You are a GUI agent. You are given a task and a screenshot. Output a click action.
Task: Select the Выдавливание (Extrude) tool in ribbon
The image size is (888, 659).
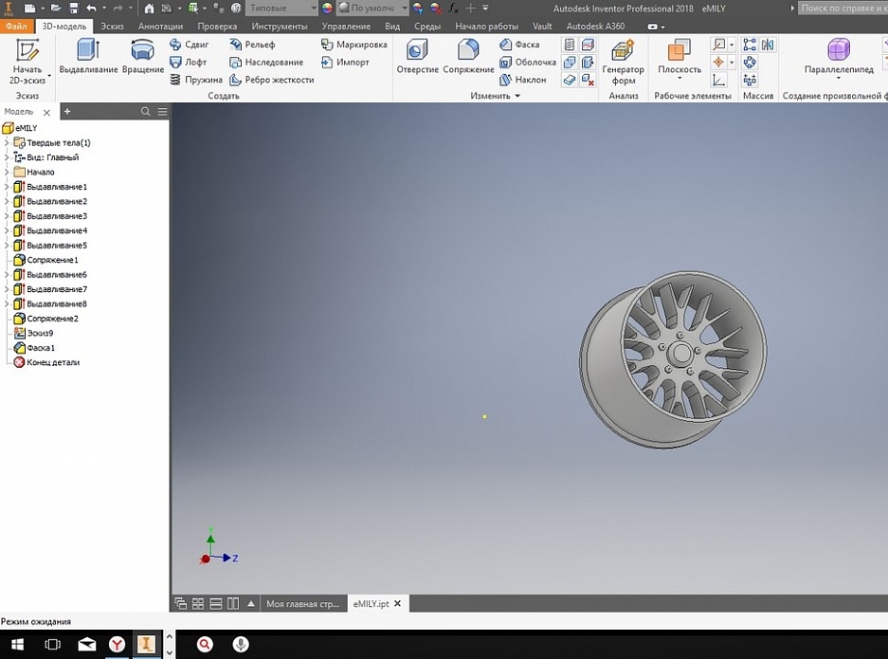coord(88,57)
